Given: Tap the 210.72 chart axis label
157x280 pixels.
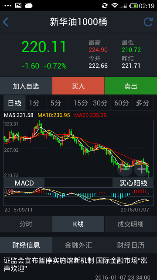Looking at the screenshot, I should [11, 175].
